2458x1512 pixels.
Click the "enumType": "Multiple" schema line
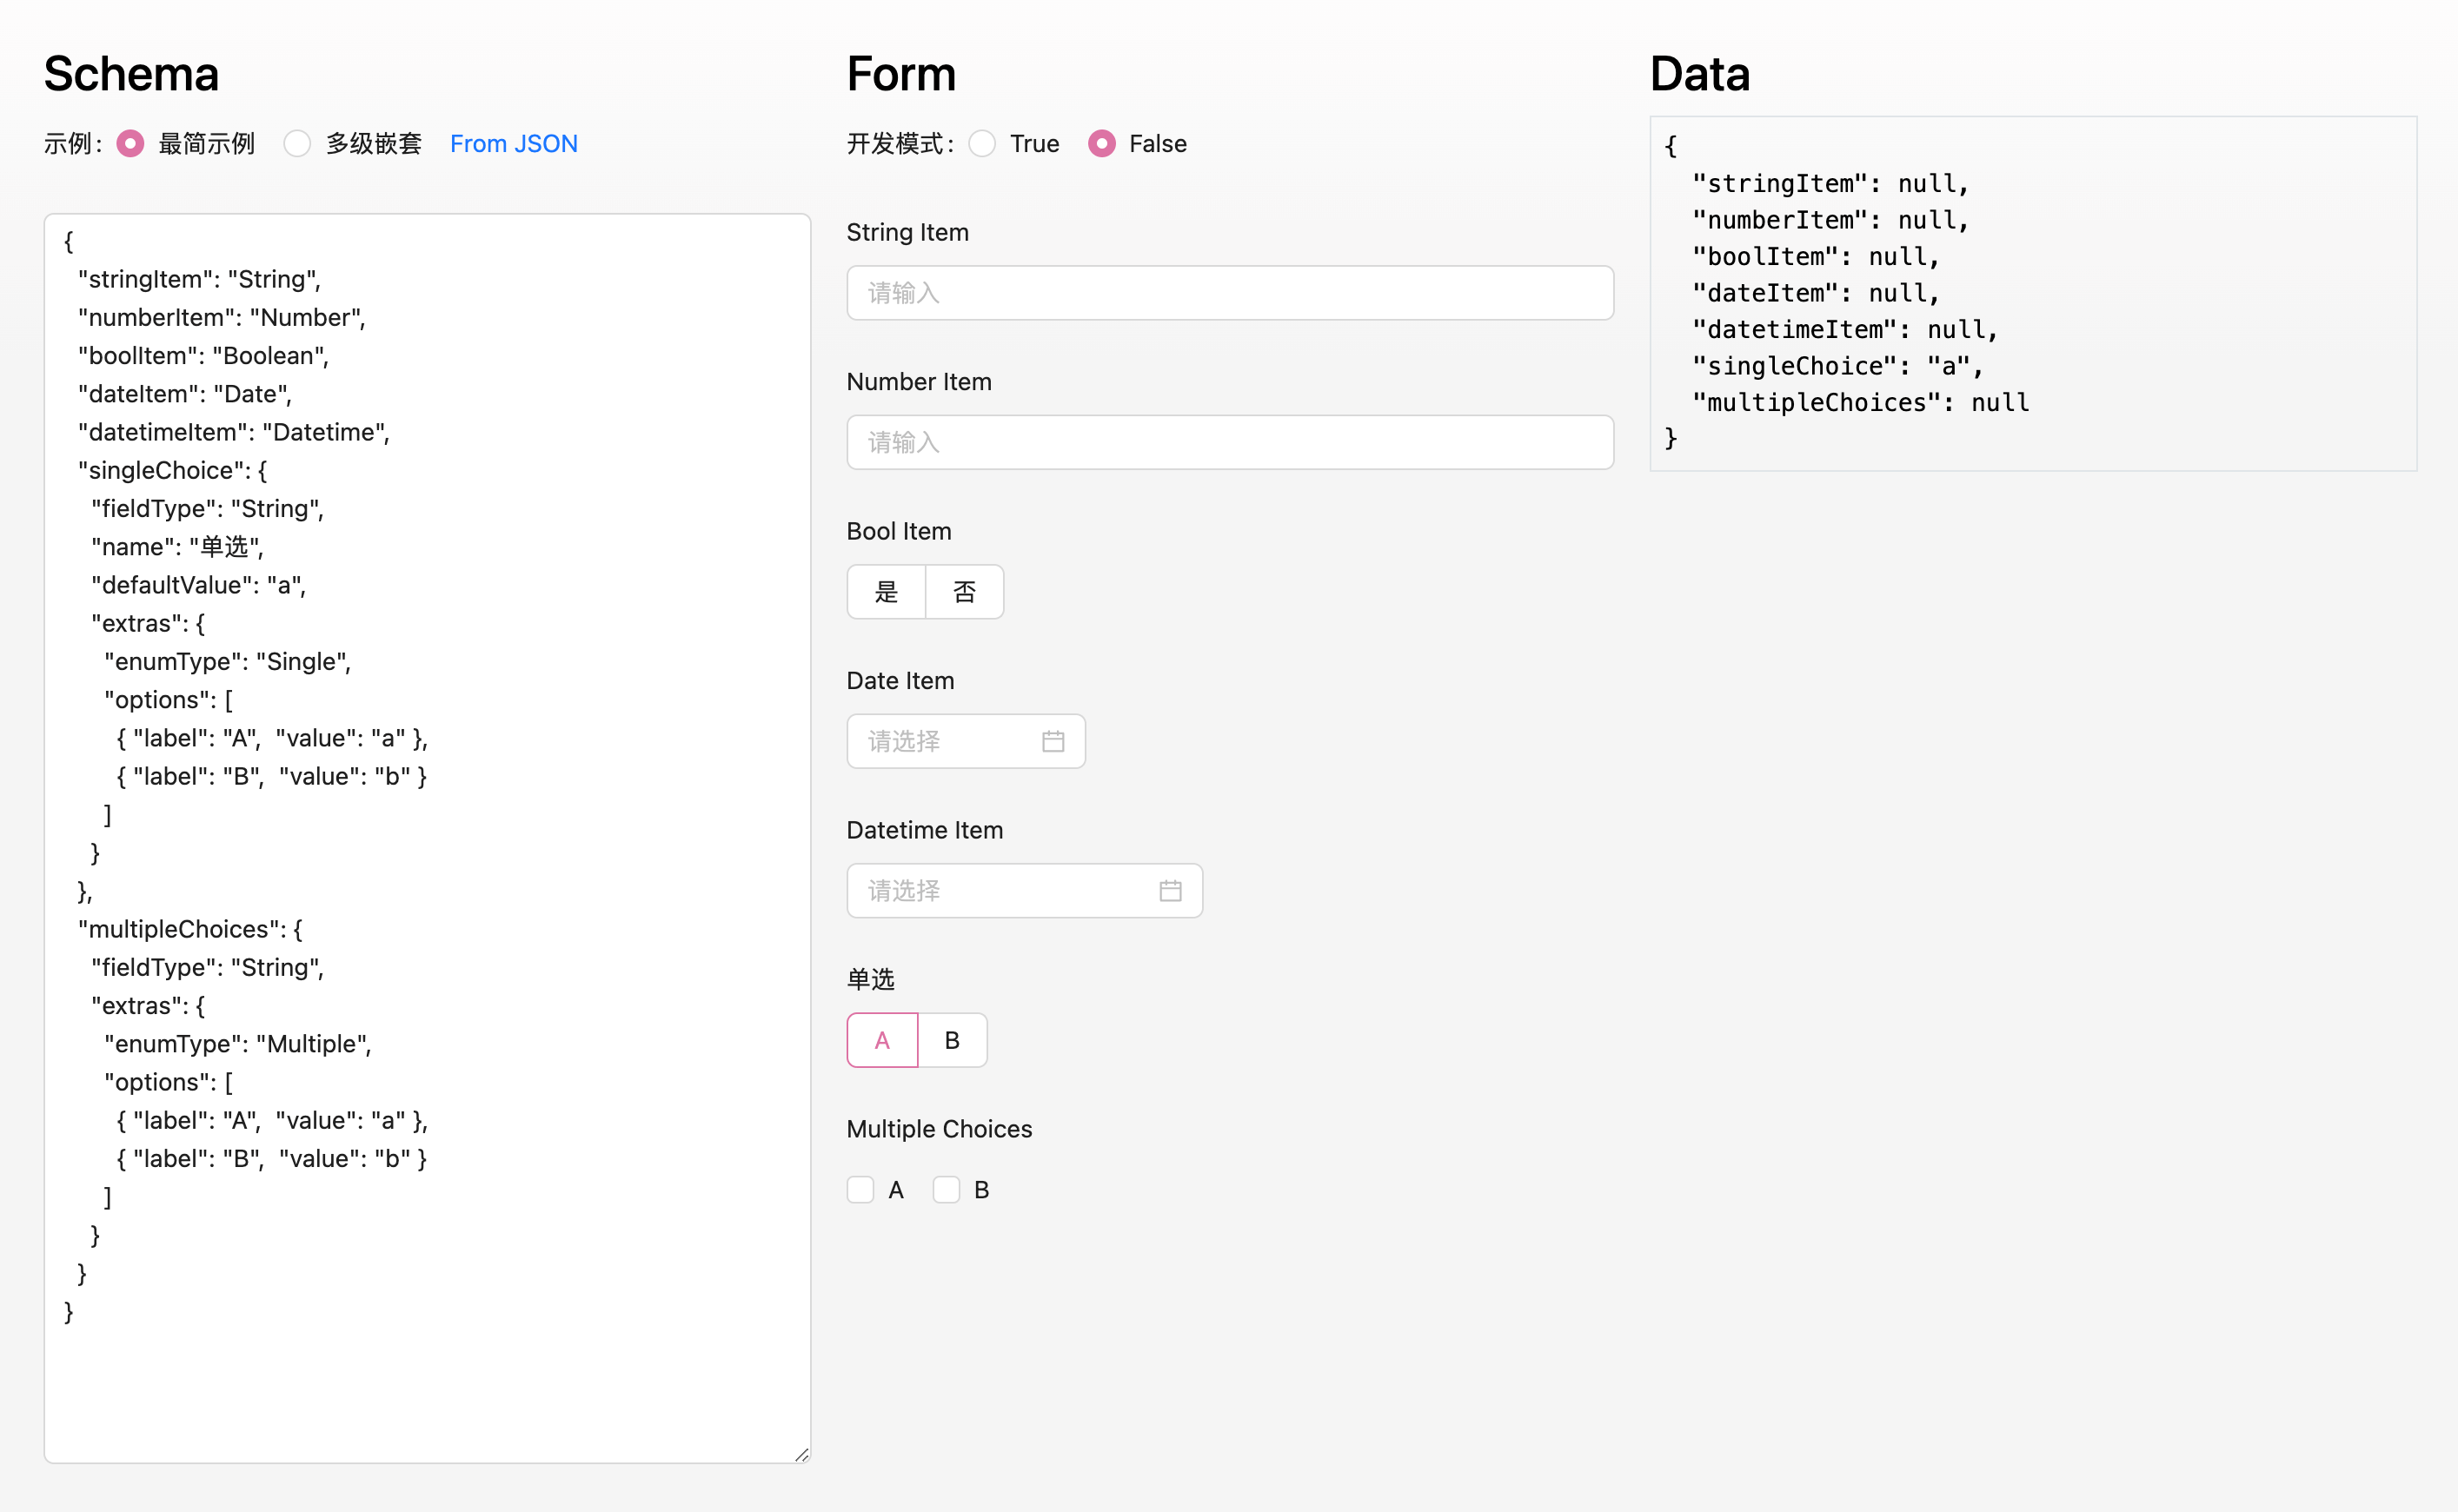(x=238, y=1044)
